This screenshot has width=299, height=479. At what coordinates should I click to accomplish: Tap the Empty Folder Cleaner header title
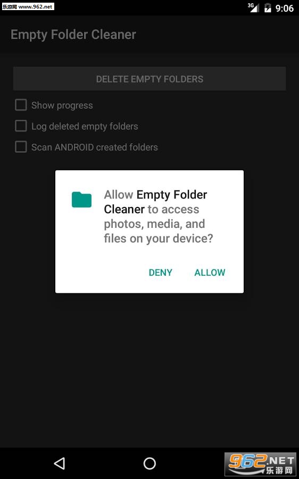[73, 35]
